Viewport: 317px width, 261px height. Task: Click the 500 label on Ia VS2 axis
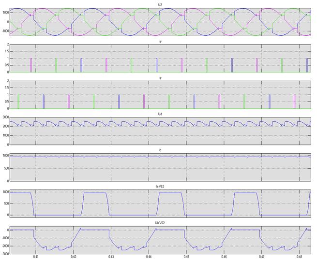pos(7,203)
